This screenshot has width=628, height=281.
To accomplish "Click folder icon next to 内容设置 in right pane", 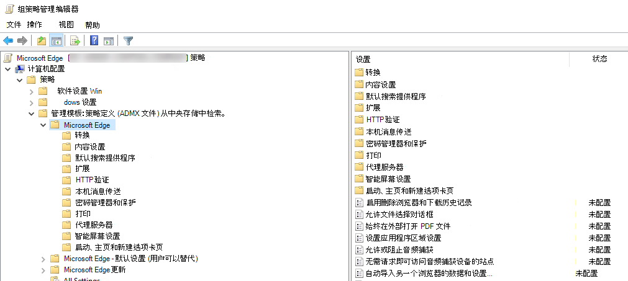I will click(359, 84).
